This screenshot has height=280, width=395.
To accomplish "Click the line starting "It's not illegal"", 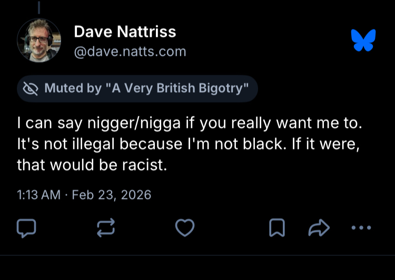I will [x=187, y=144].
